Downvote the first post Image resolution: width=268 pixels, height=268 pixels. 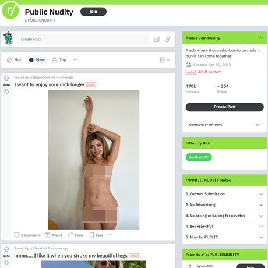tap(6, 91)
